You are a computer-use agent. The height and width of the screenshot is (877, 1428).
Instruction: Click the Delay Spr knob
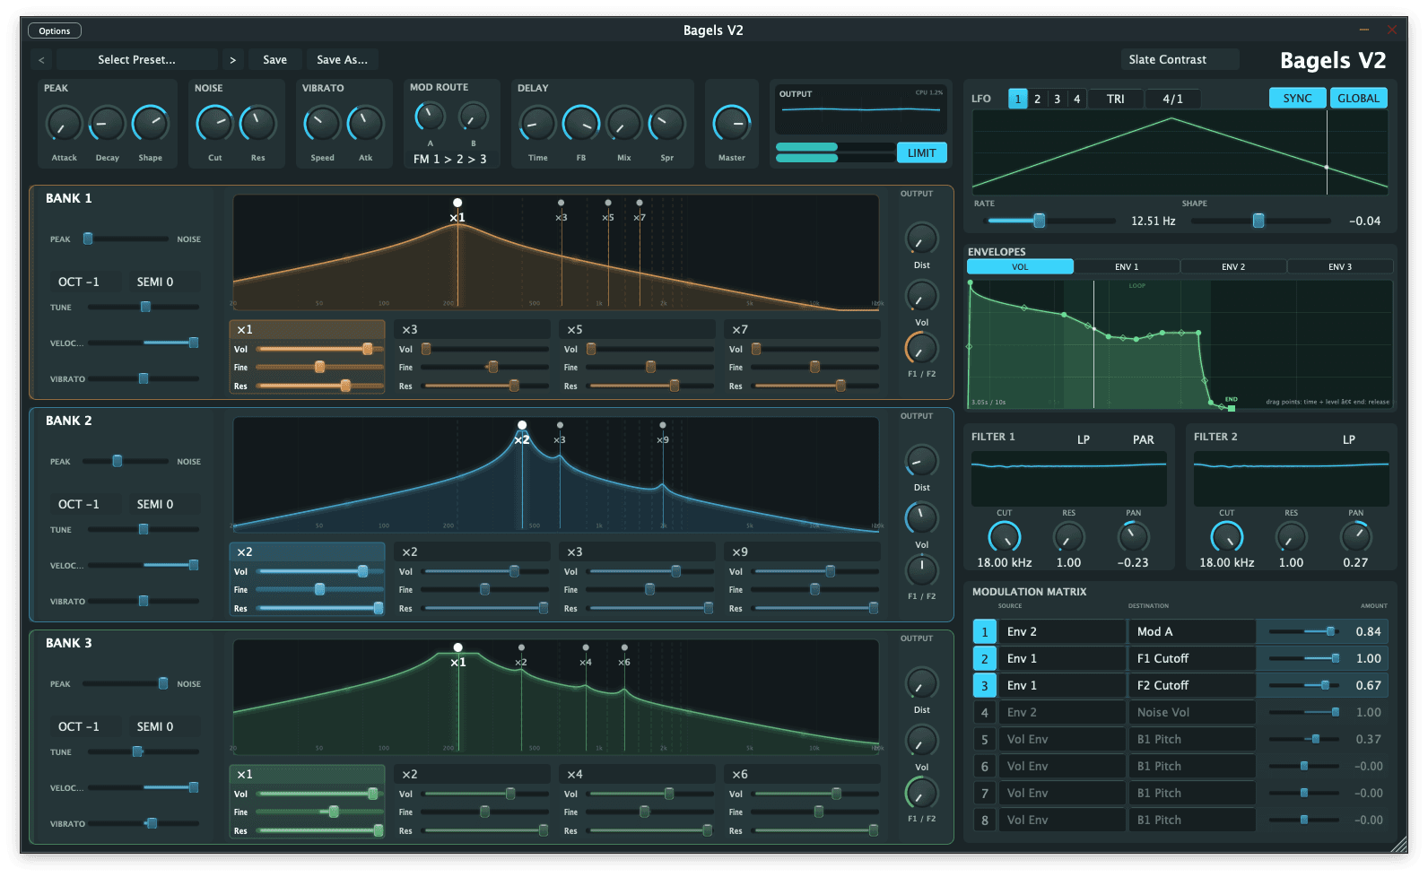pos(666,124)
